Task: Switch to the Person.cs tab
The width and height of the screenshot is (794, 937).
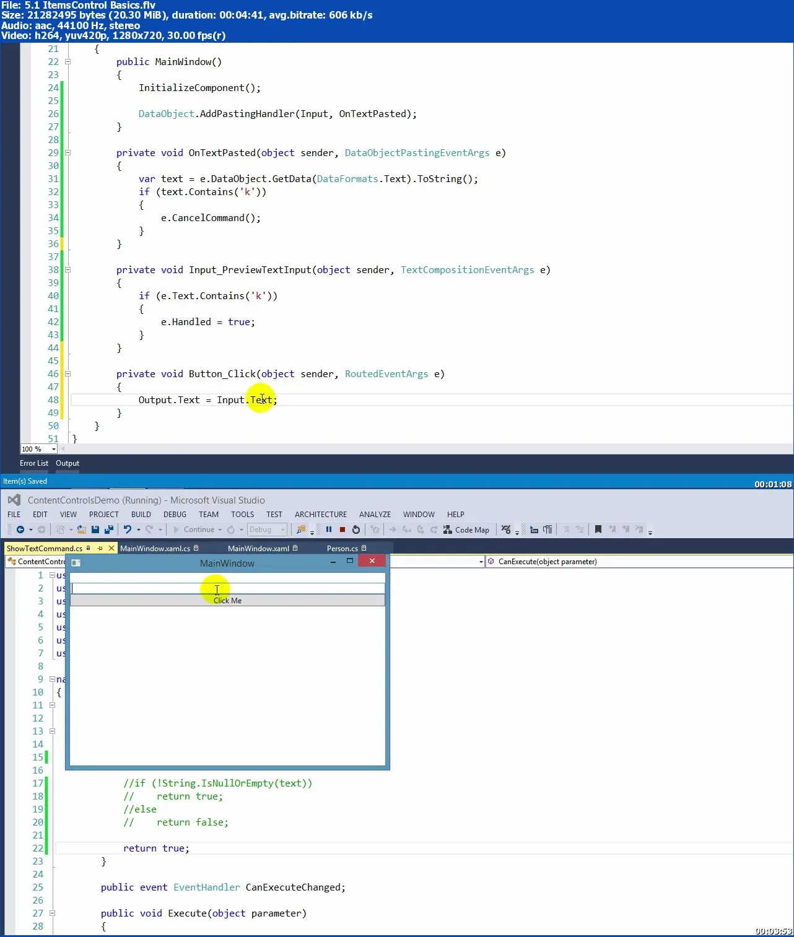Action: pyautogui.click(x=342, y=549)
